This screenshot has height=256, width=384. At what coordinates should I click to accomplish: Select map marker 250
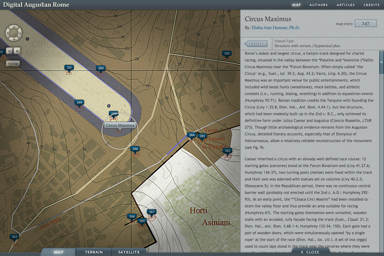tap(101, 68)
